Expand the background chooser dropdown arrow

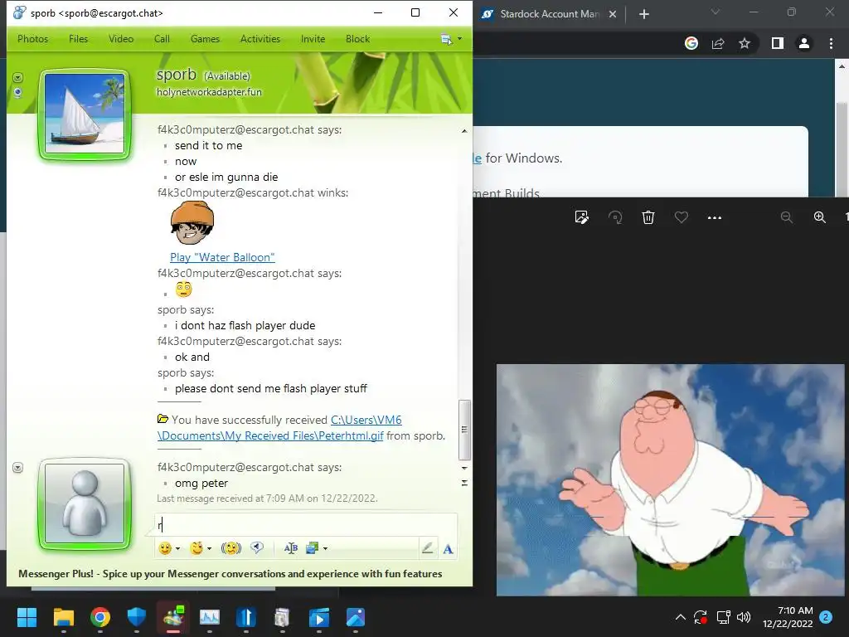pos(325,548)
